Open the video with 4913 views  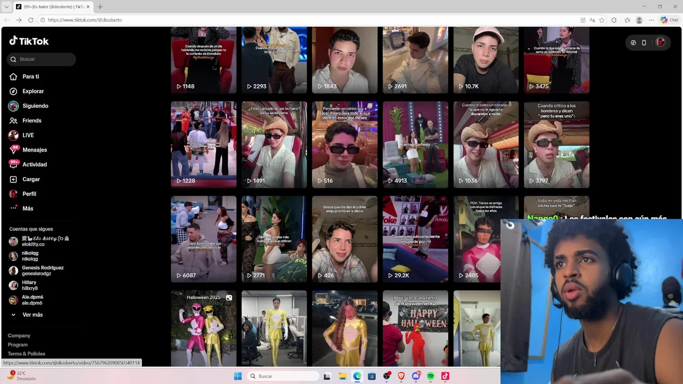[x=415, y=145]
